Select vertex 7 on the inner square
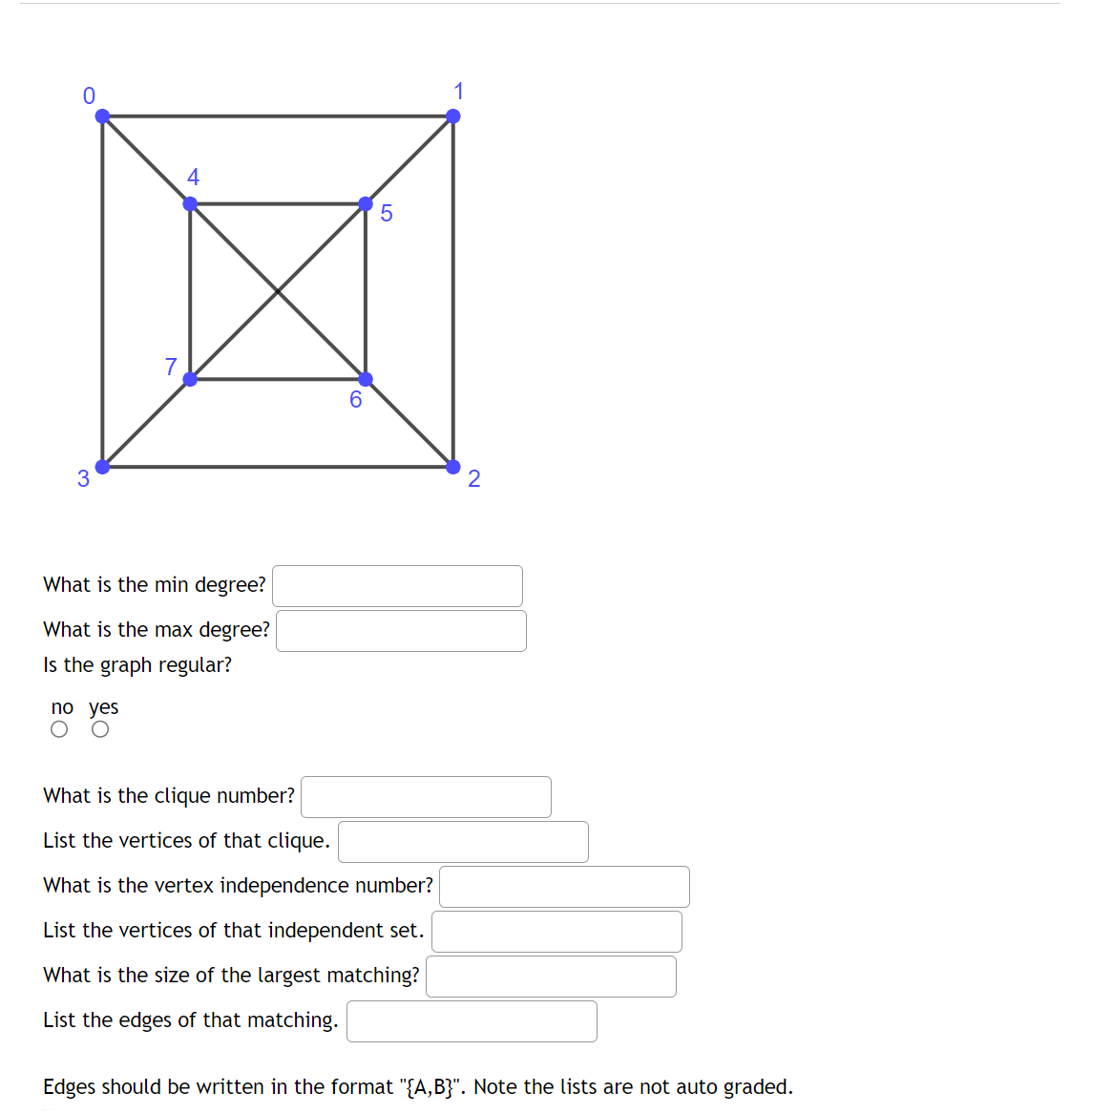The width and height of the screenshot is (1112, 1114). click(x=190, y=379)
